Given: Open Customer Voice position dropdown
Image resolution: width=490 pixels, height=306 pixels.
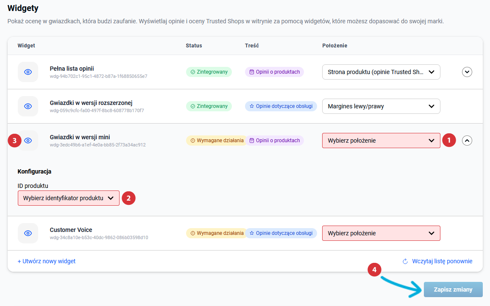Looking at the screenshot, I should [x=381, y=233].
